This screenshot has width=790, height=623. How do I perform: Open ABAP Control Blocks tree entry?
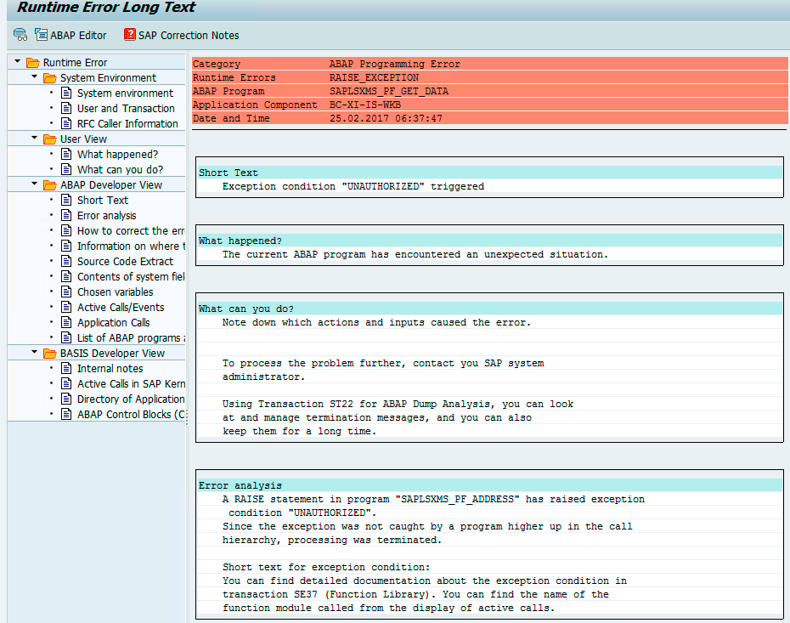pyautogui.click(x=131, y=414)
